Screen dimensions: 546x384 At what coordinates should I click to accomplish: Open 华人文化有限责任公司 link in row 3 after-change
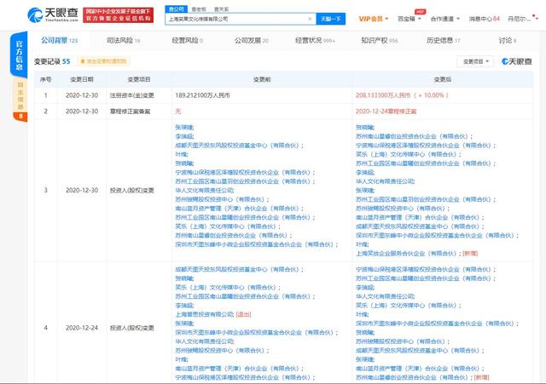[384, 181]
